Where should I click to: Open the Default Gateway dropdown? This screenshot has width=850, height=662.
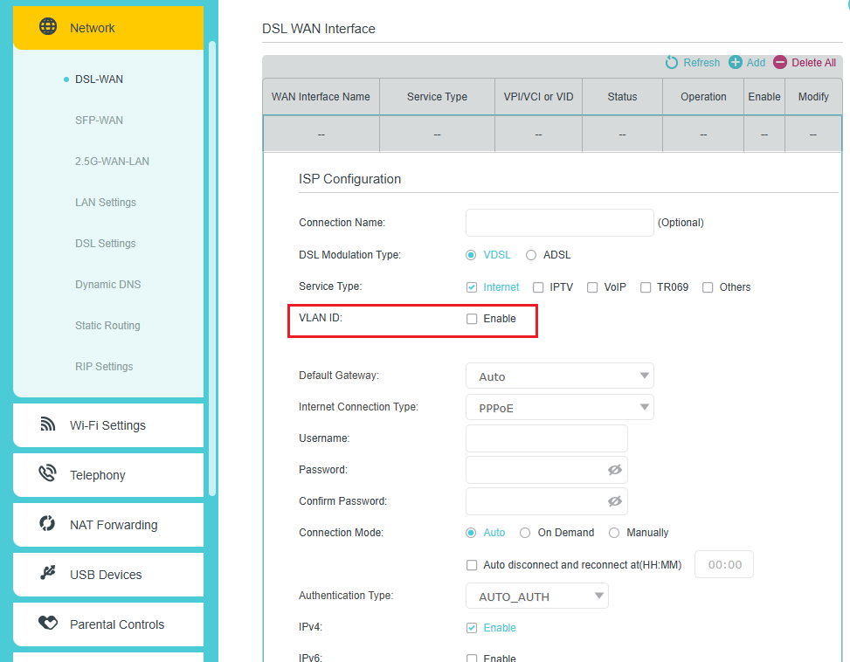(559, 376)
